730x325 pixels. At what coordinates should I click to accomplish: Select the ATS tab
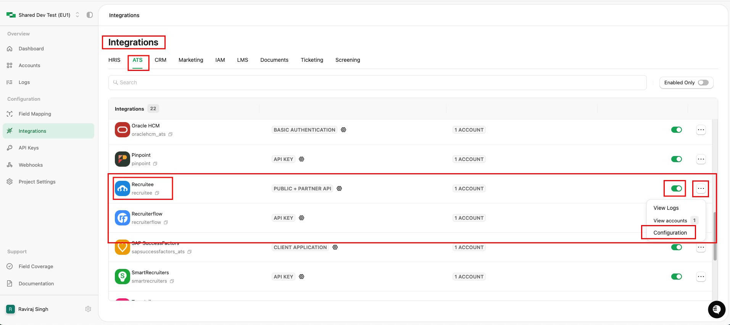click(137, 60)
